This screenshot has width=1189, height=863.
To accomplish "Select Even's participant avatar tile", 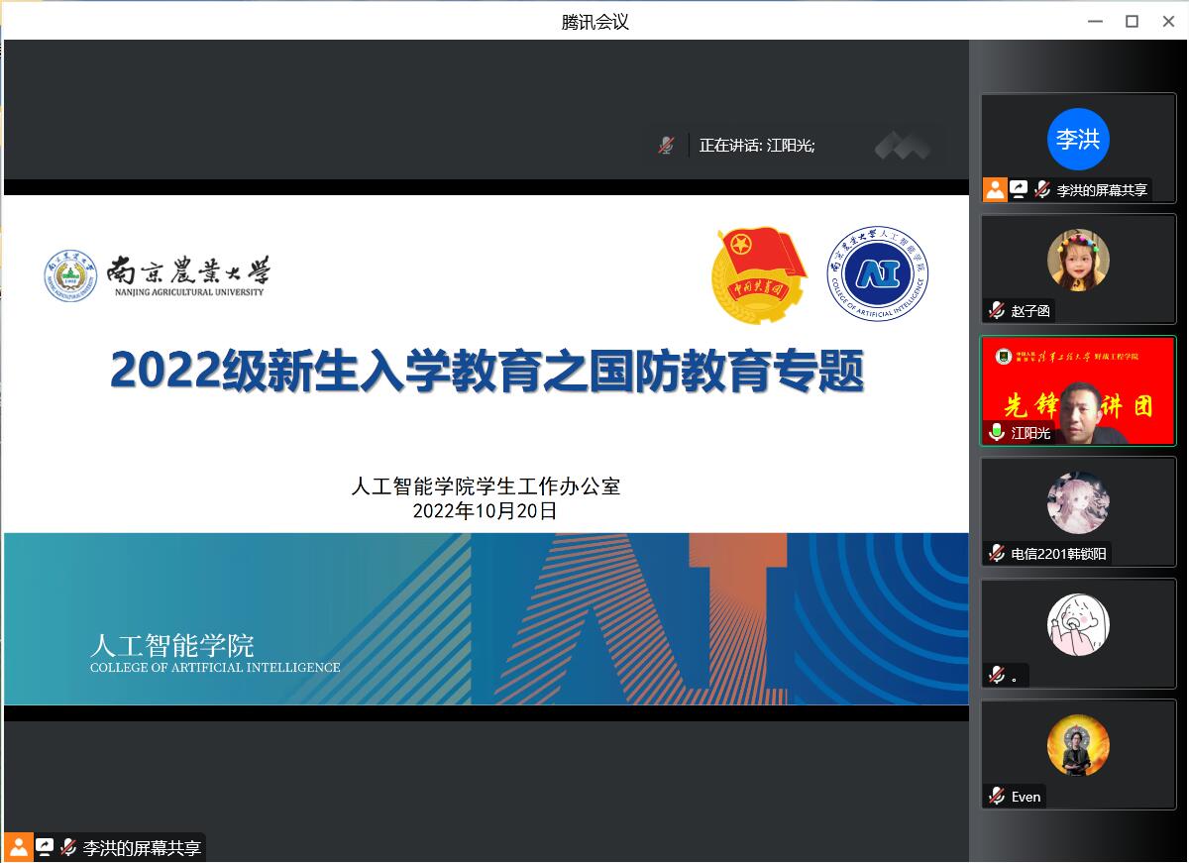I will (1078, 747).
